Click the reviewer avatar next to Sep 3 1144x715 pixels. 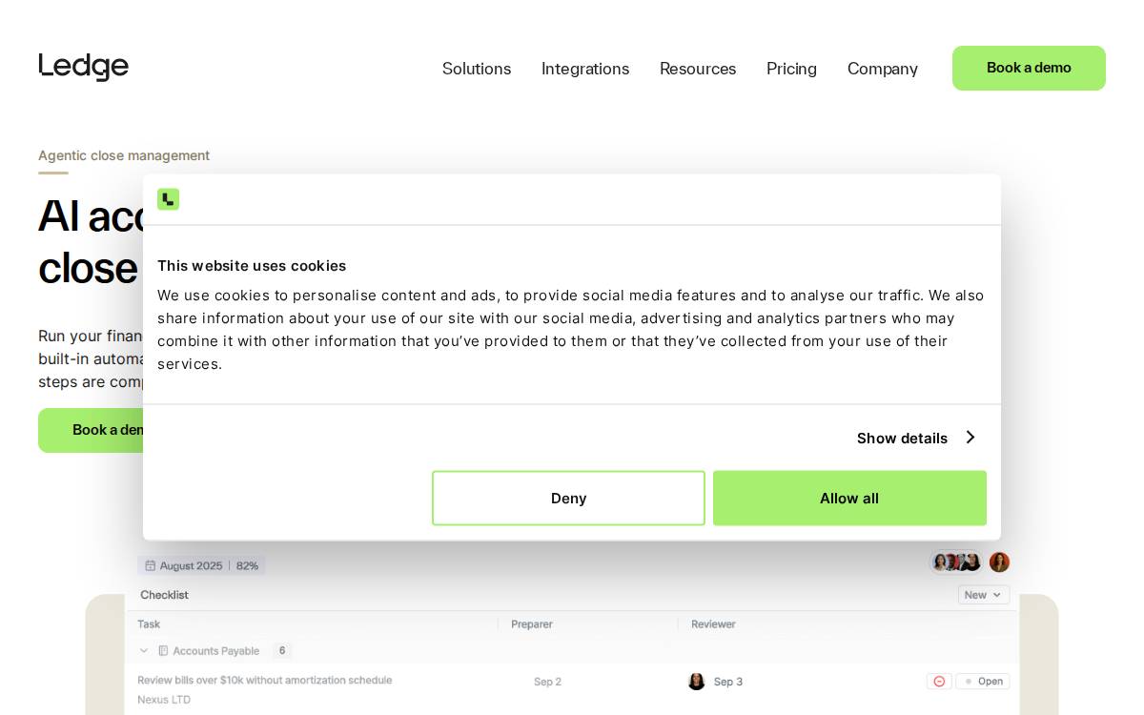point(697,682)
